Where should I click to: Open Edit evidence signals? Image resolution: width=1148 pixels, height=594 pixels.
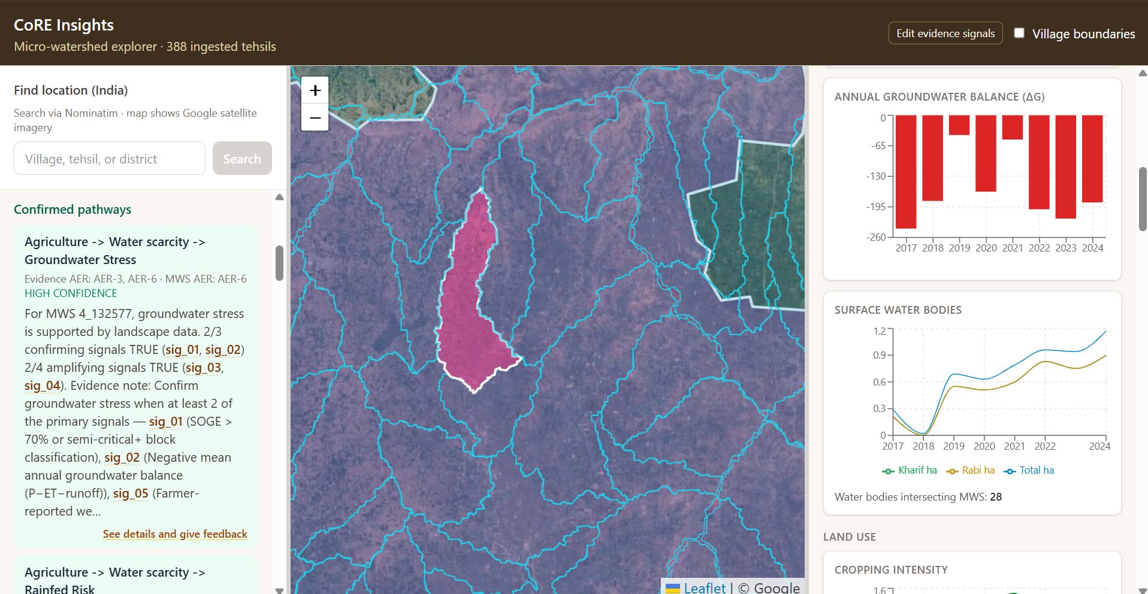[x=945, y=34]
